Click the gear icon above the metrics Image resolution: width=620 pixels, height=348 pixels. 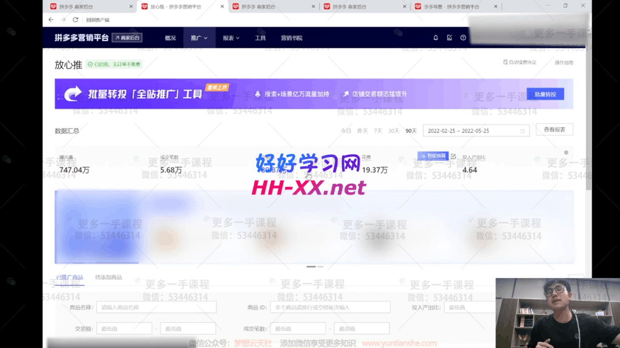point(566,152)
